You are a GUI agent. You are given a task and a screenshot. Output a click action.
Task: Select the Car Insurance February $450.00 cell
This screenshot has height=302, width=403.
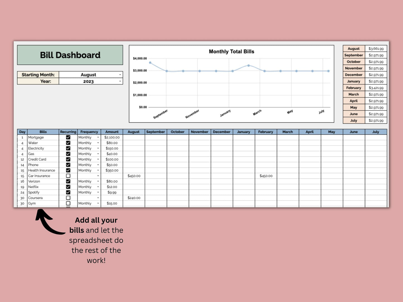pos(266,176)
